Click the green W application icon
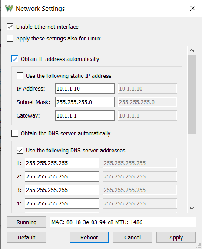The height and width of the screenshot is (249, 202). click(x=9, y=8)
